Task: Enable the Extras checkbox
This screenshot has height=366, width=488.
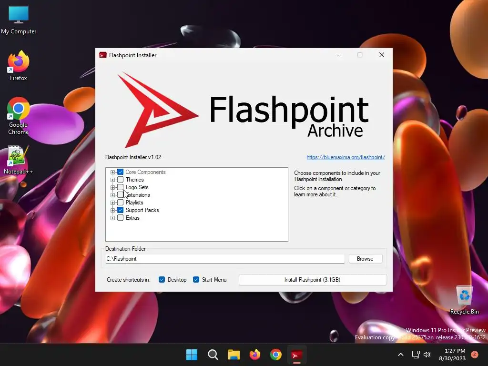Action: pyautogui.click(x=121, y=217)
